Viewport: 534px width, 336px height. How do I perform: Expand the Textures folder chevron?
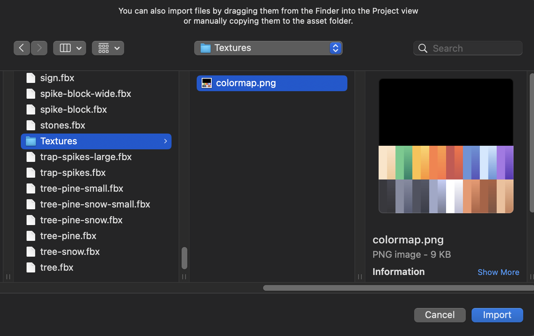click(x=165, y=141)
